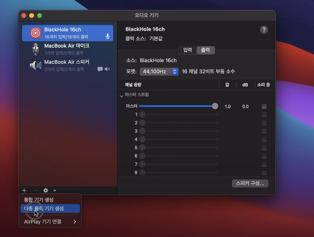Switch to the 입력 tab
Screen dimensions: 314x237
pyautogui.click(x=187, y=50)
